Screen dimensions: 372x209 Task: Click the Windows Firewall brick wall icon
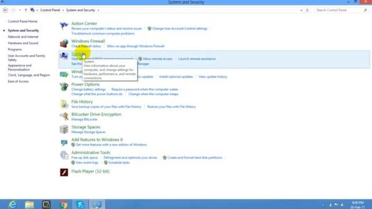(x=64, y=44)
